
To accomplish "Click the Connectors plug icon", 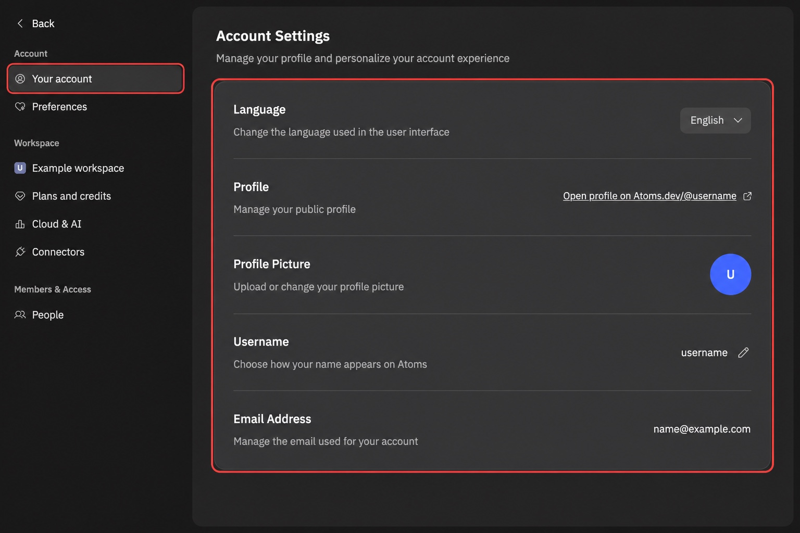I will 20,252.
